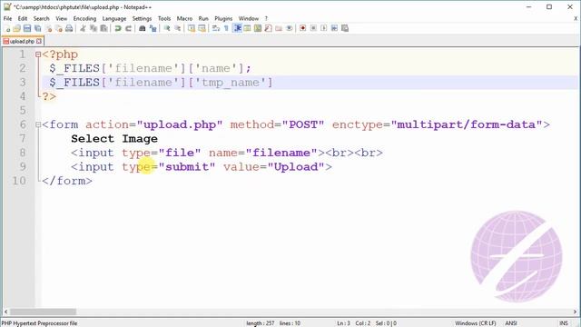Click the Paste toolbar icon
This screenshot has width=581, height=327.
coord(103,28)
